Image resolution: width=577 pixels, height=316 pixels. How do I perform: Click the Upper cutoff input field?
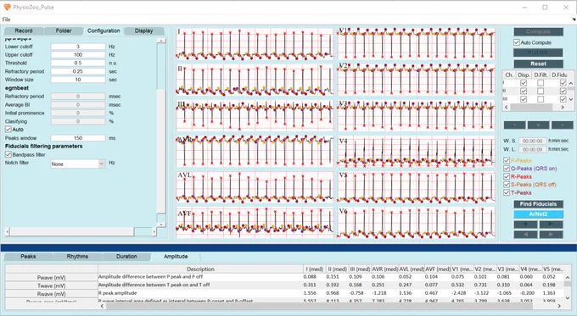[78, 55]
